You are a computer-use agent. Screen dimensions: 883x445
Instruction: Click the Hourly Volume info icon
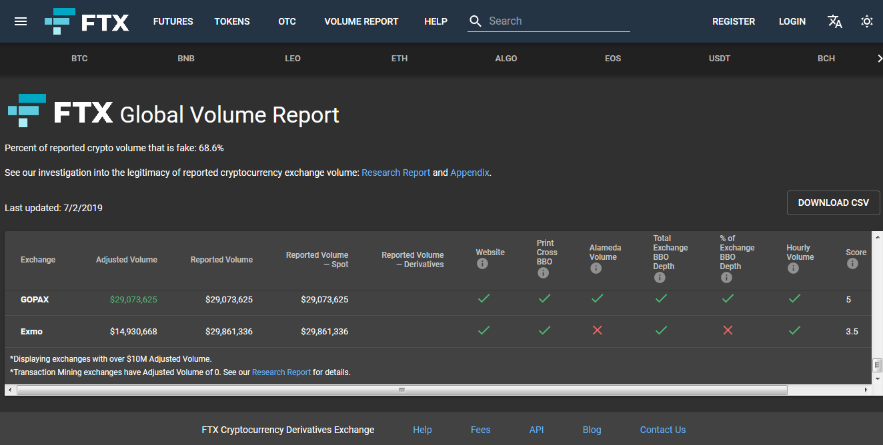(x=793, y=268)
